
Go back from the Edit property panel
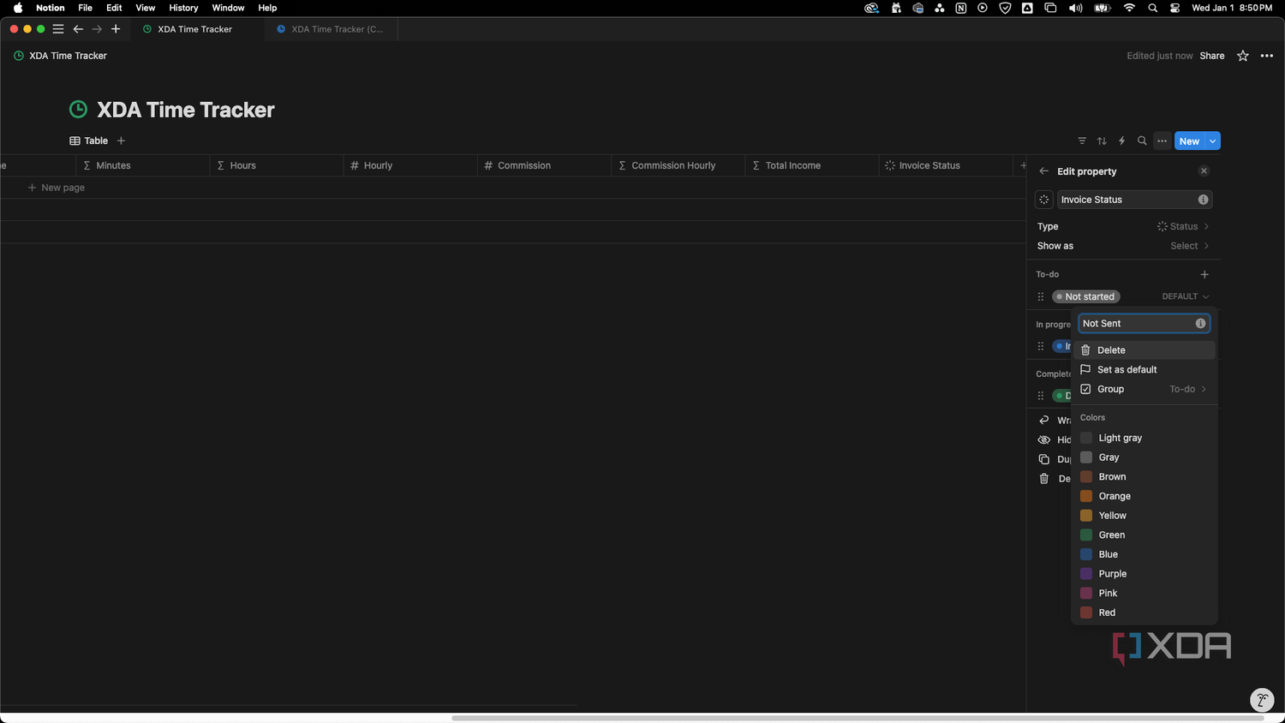coord(1043,171)
